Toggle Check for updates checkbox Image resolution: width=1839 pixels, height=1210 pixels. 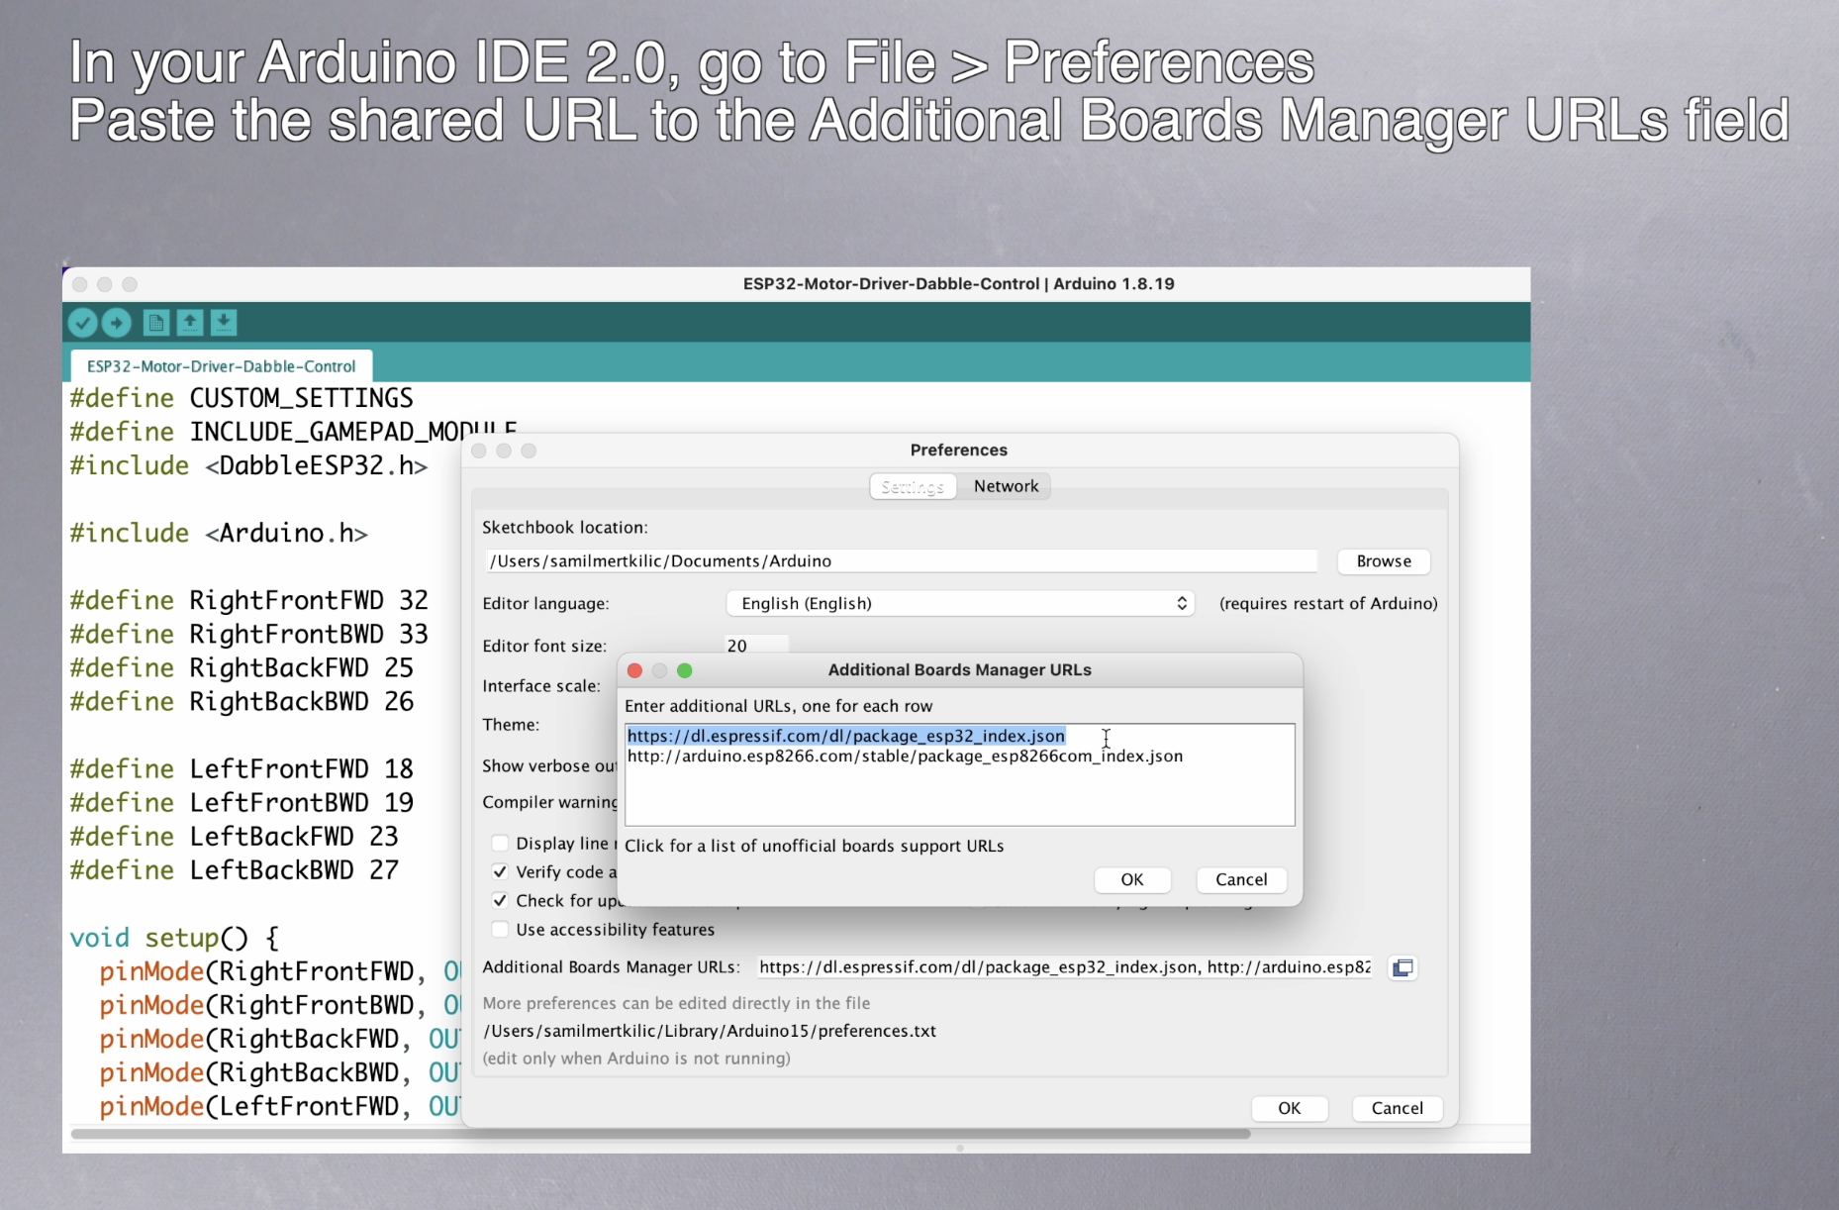[500, 900]
